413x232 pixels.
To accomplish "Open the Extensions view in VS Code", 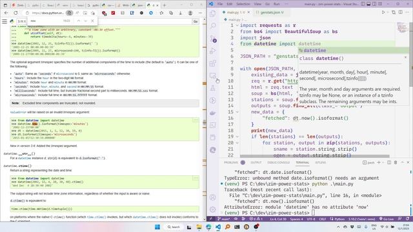I will pyautogui.click(x=213, y=63).
